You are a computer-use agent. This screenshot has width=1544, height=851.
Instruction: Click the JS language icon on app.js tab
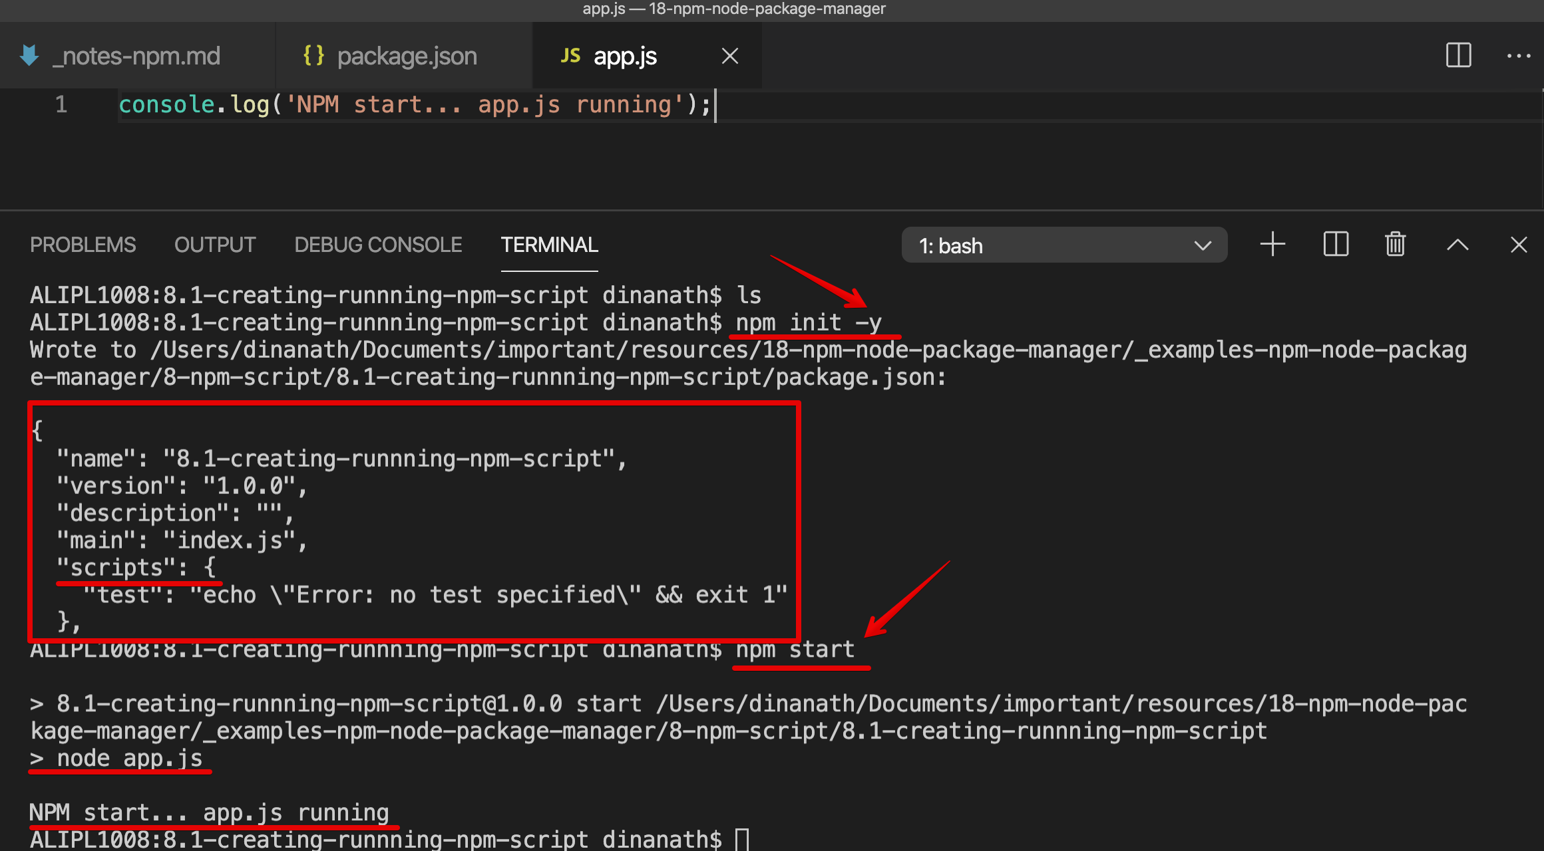(x=570, y=55)
